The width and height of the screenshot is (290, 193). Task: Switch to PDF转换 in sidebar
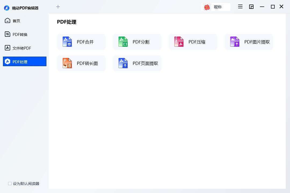pos(25,34)
